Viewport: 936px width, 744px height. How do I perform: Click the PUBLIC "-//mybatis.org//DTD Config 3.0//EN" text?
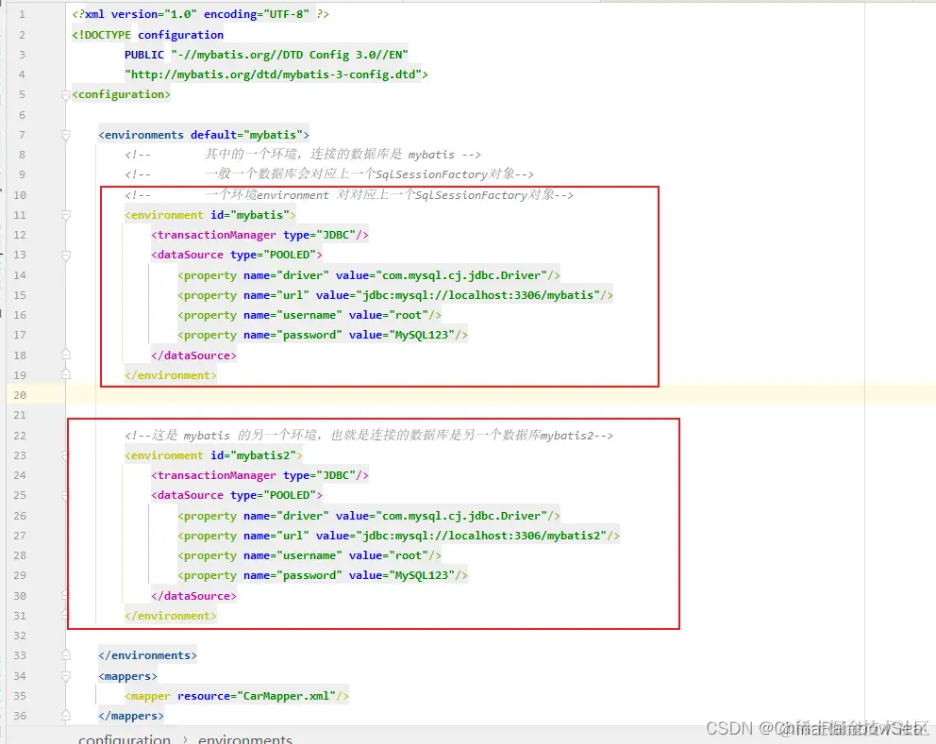point(266,55)
